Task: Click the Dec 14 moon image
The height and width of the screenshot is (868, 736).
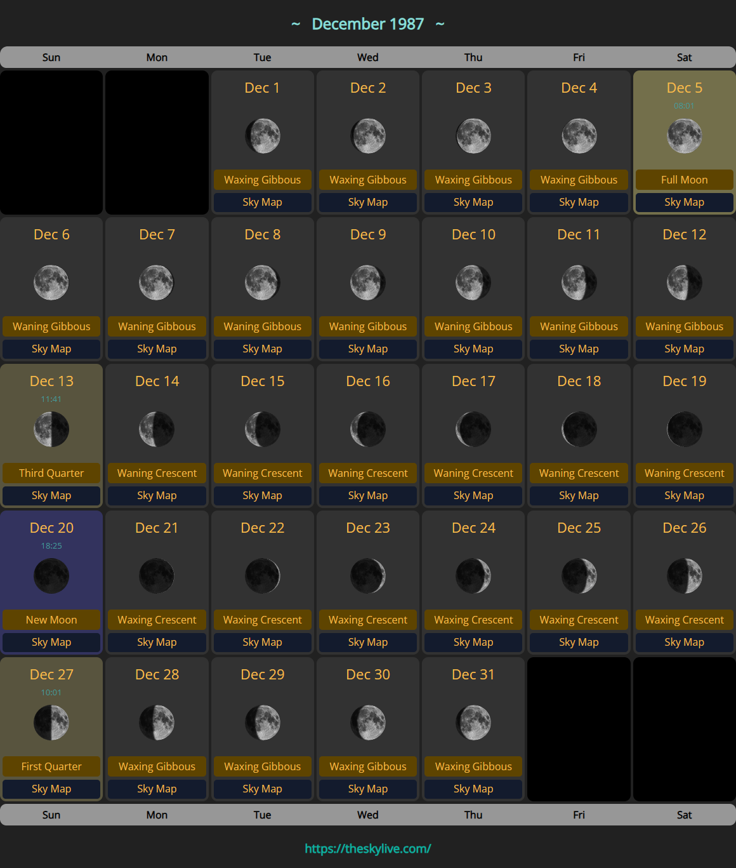Action: click(157, 429)
